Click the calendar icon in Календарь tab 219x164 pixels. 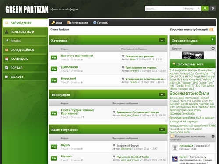point(7,59)
